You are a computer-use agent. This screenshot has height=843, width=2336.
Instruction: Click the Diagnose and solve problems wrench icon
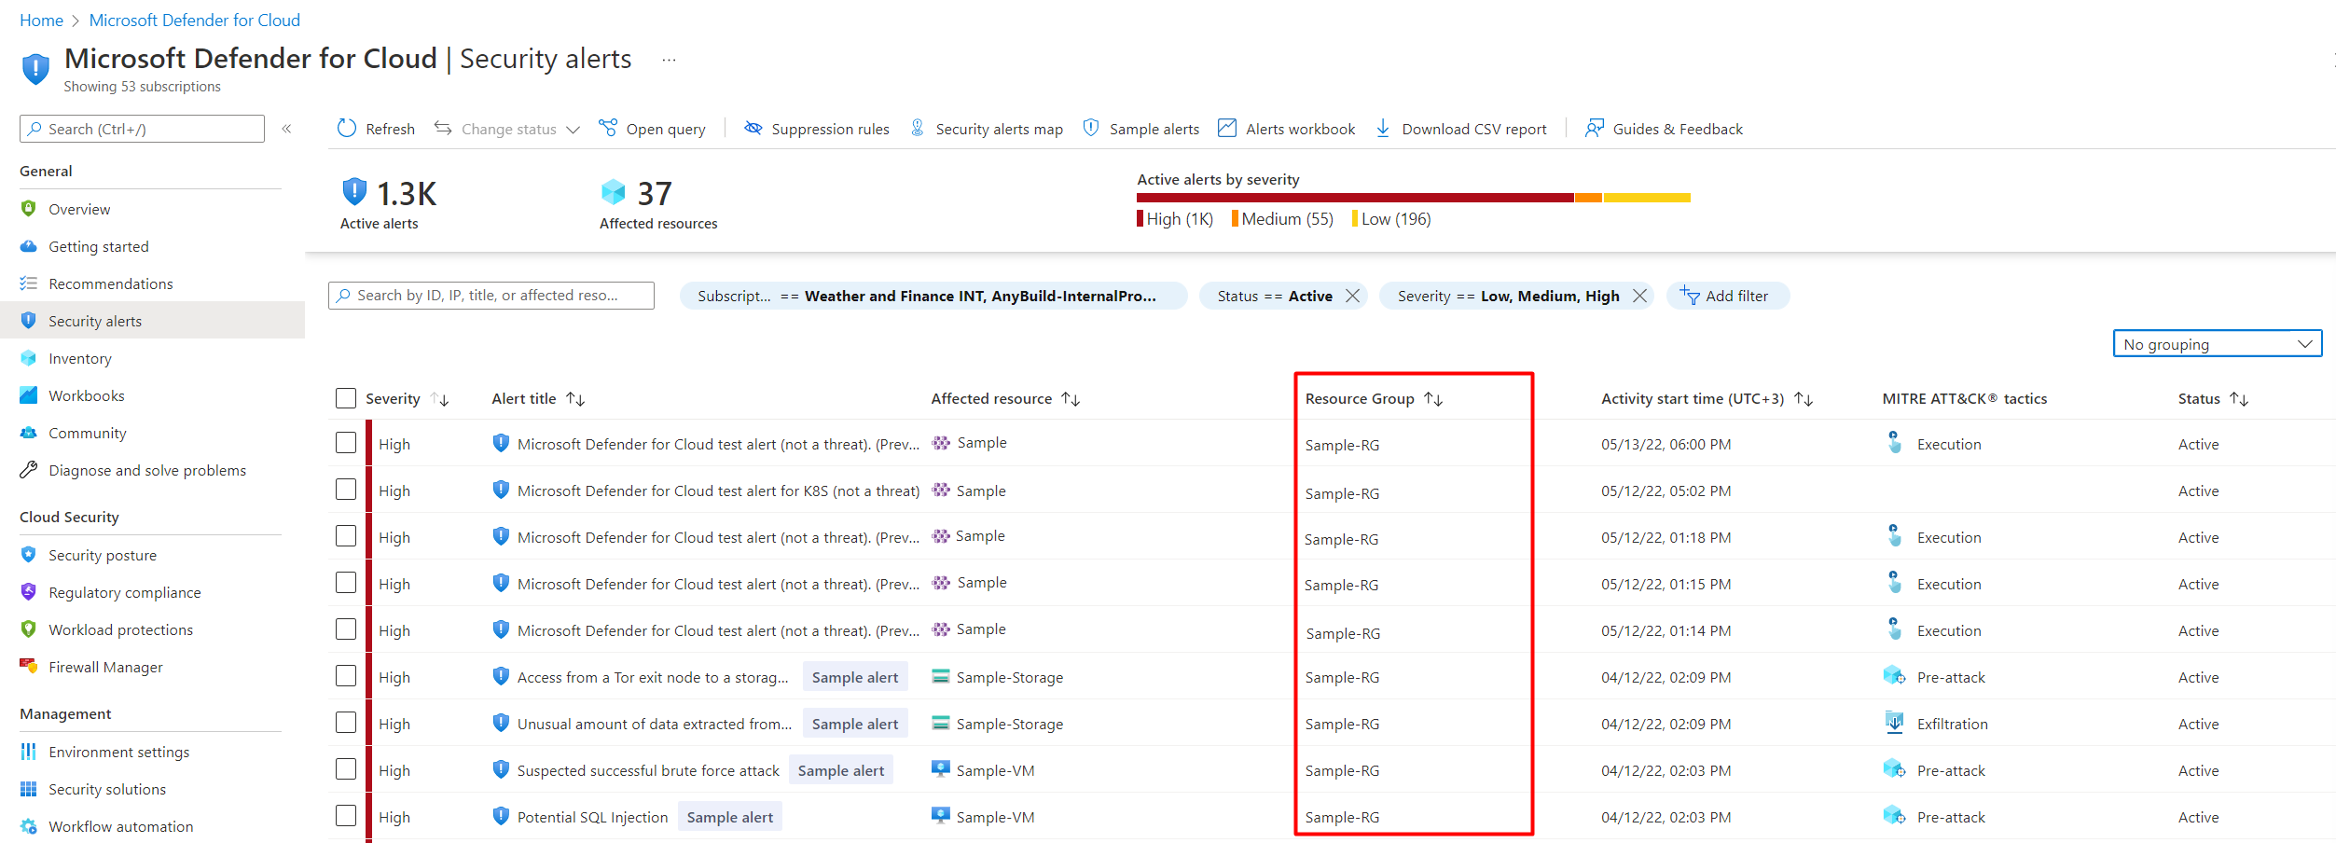coord(29,470)
